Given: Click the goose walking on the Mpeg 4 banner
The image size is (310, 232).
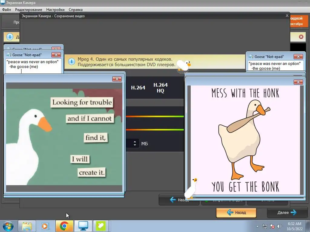Looking at the screenshot, I should click(x=183, y=65).
